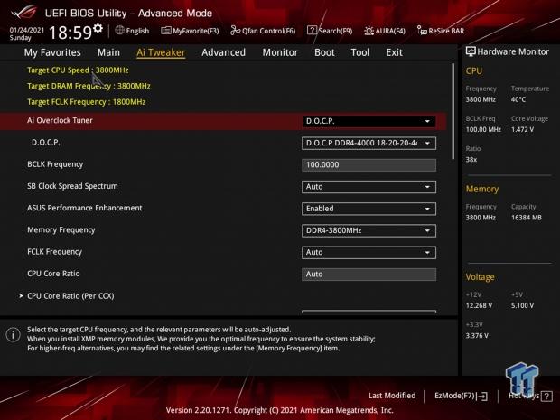Image resolution: width=560 pixels, height=420 pixels.
Task: Go to the Exit tab
Action: (395, 52)
